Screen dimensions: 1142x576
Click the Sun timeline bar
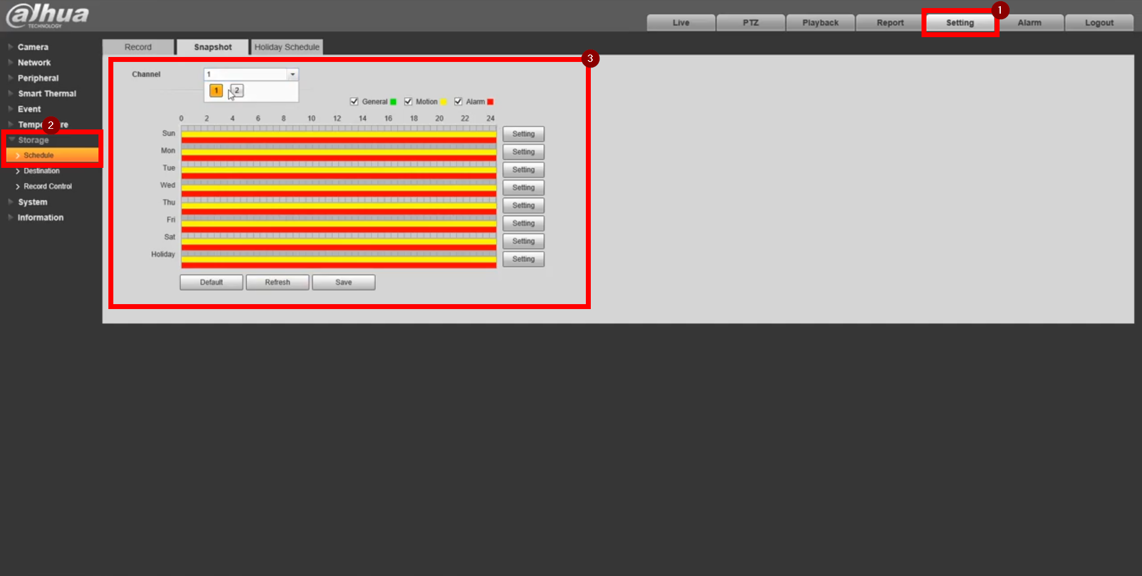(339, 134)
